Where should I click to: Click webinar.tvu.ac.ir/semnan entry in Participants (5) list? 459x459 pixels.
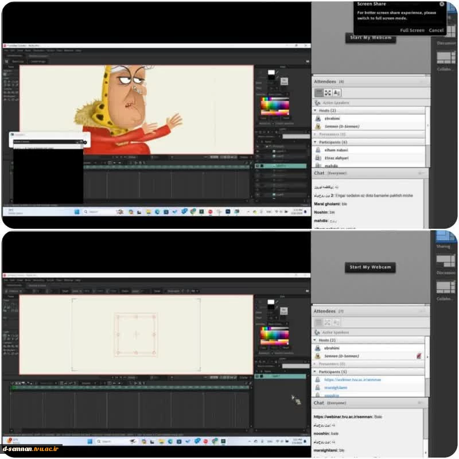click(353, 380)
